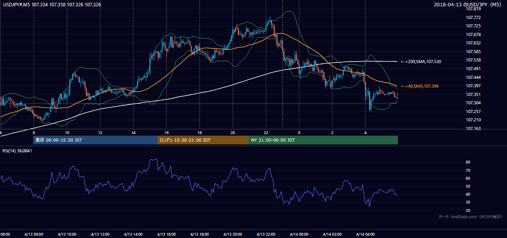This screenshot has height=238, width=507.
Task: Click bottom date label 4/13 22:00
Action: [x=266, y=234]
